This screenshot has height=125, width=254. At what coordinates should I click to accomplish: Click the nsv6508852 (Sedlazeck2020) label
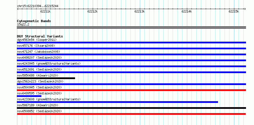(x=39, y=111)
